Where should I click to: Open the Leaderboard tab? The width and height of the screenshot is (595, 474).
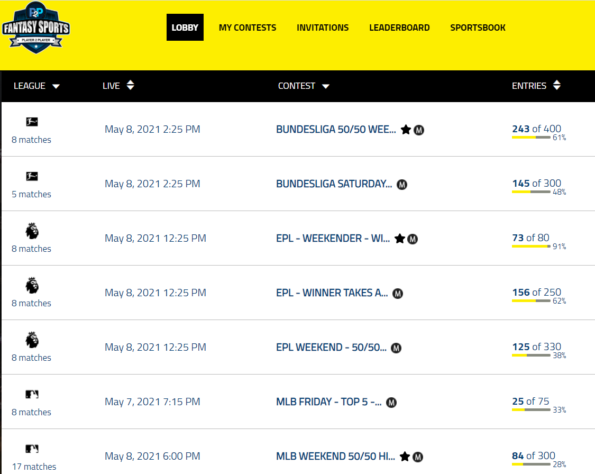coord(399,28)
